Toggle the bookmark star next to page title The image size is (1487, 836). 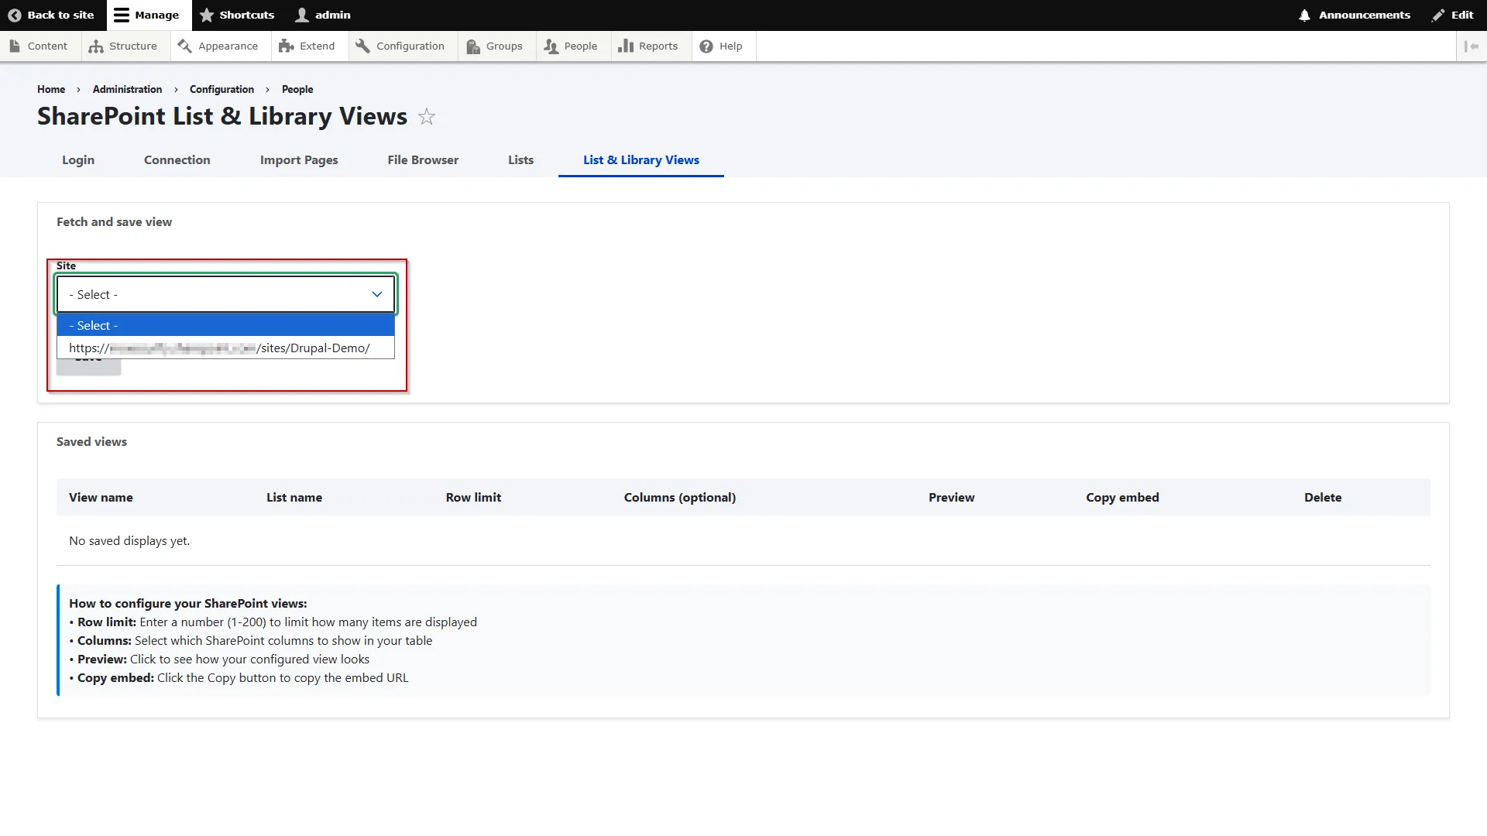pyautogui.click(x=427, y=117)
